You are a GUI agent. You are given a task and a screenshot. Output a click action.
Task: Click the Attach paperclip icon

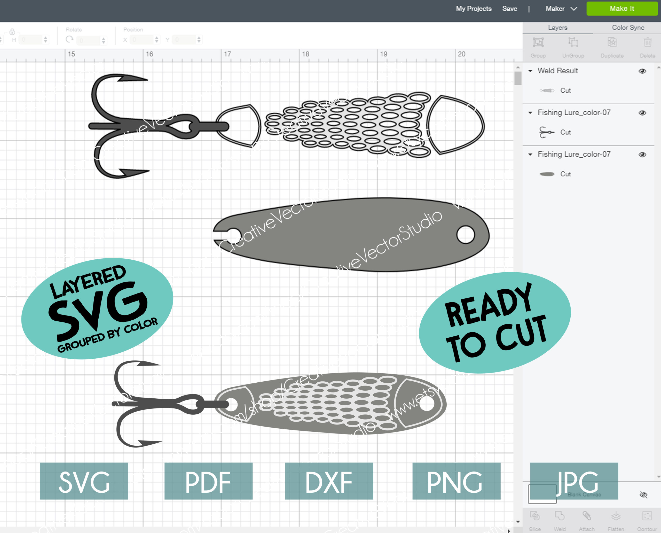point(586,516)
